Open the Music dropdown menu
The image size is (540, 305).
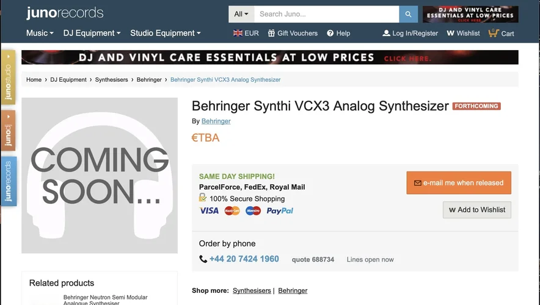(x=40, y=33)
